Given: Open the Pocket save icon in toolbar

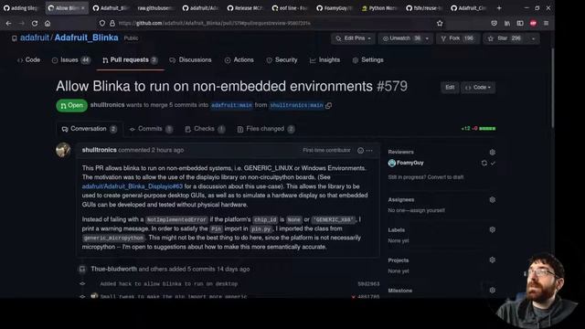Looking at the screenshot, I should pyautogui.click(x=494, y=23).
